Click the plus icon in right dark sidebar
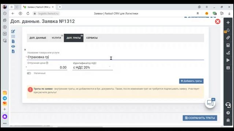The width and height of the screenshot is (234, 131). click(228, 23)
